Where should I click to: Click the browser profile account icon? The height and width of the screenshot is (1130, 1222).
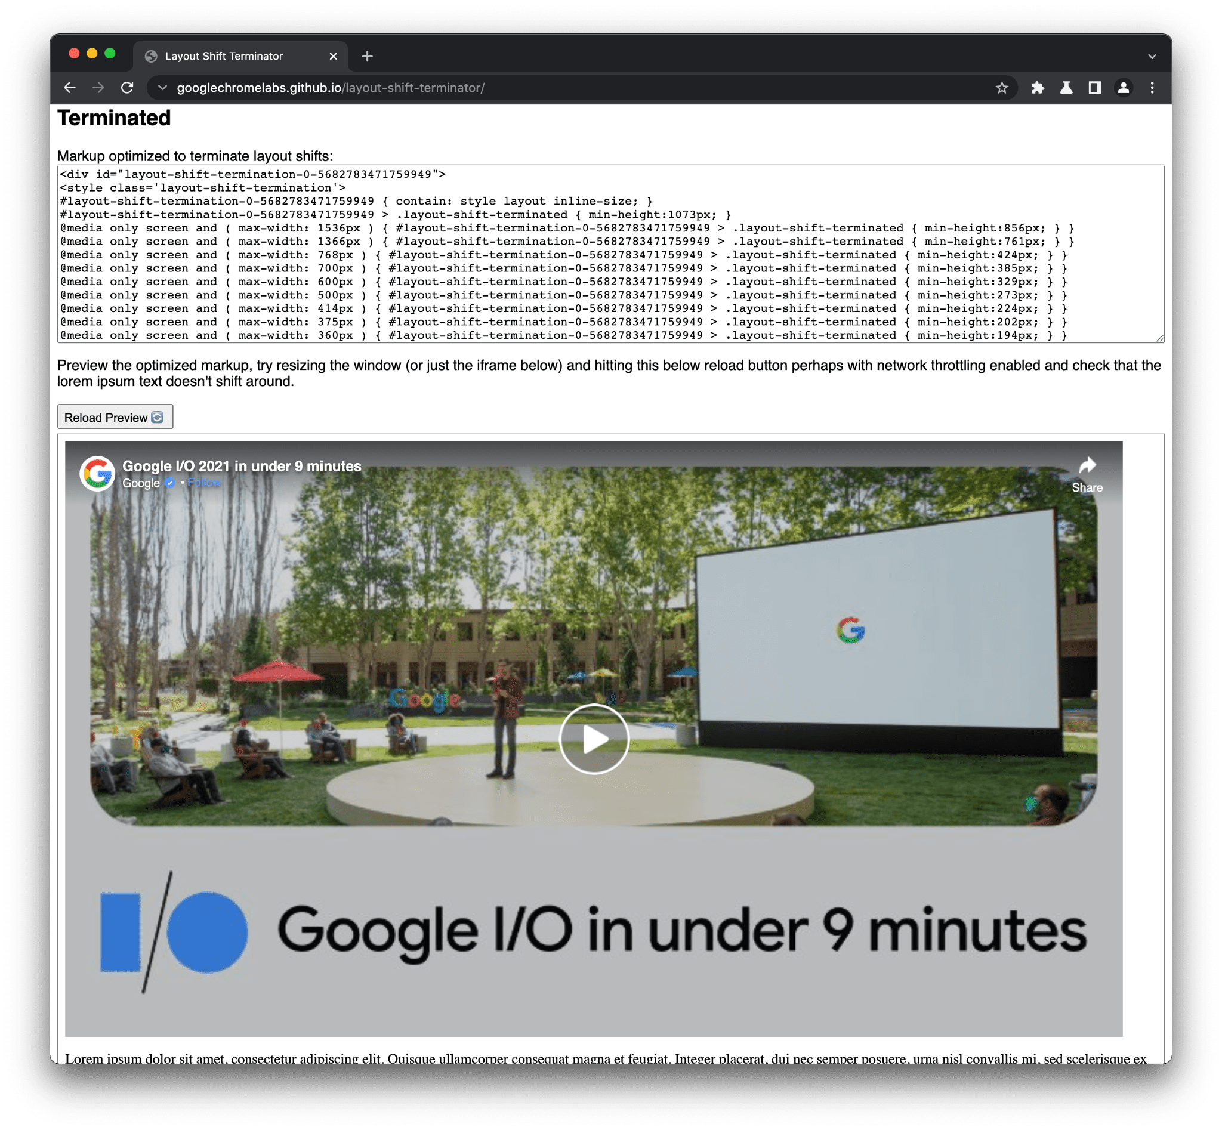click(x=1124, y=87)
